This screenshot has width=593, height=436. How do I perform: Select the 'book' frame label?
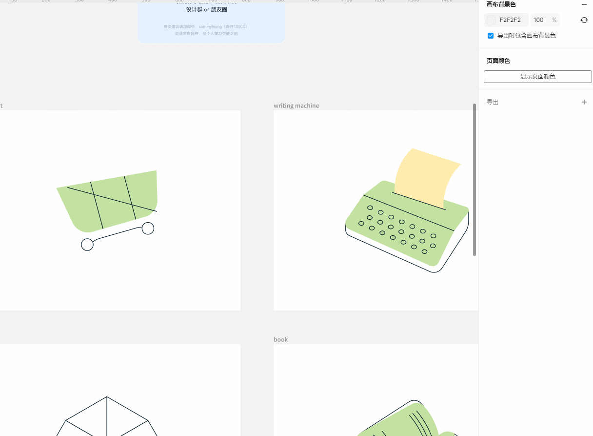(280, 339)
